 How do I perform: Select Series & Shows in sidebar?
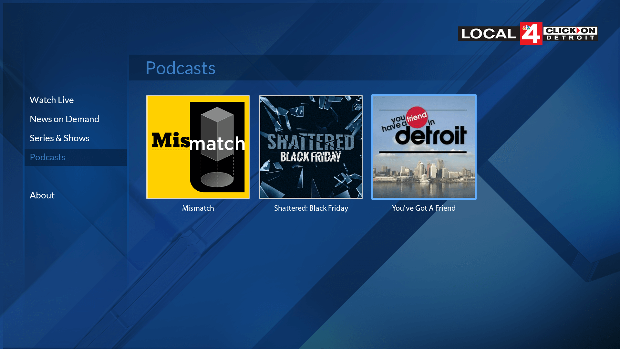[59, 138]
